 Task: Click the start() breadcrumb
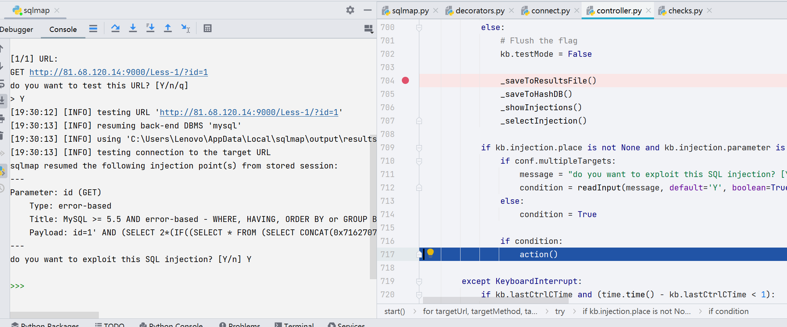394,311
